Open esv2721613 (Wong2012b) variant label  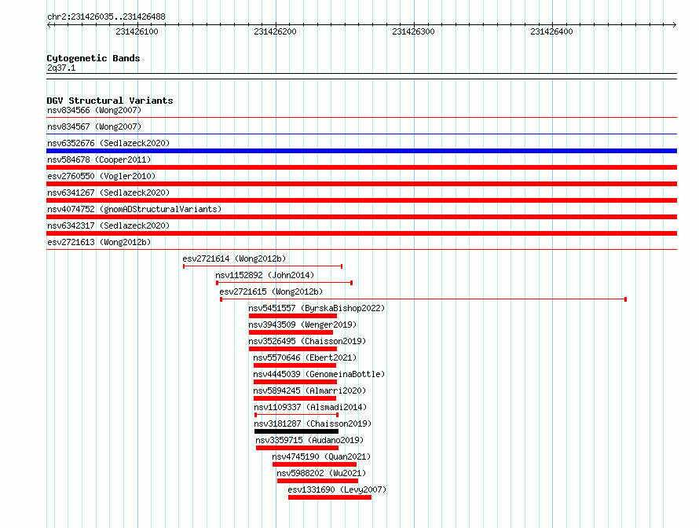click(99, 242)
